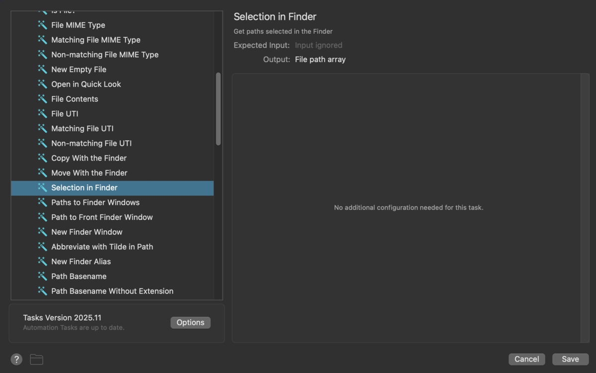Viewport: 596px width, 373px height.
Task: Click the highlighted Selection in Finder row
Action: pos(112,187)
